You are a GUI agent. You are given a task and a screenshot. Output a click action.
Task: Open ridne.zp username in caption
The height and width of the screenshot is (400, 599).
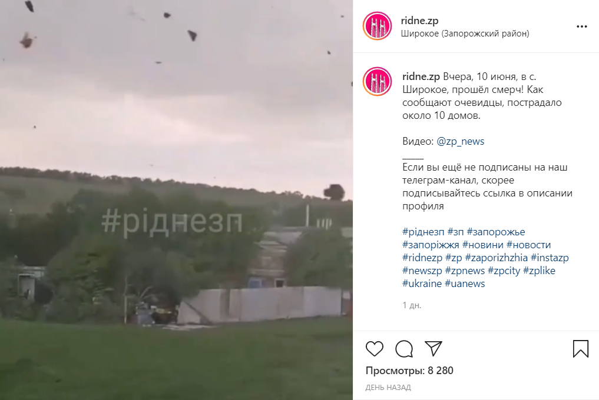click(x=421, y=76)
